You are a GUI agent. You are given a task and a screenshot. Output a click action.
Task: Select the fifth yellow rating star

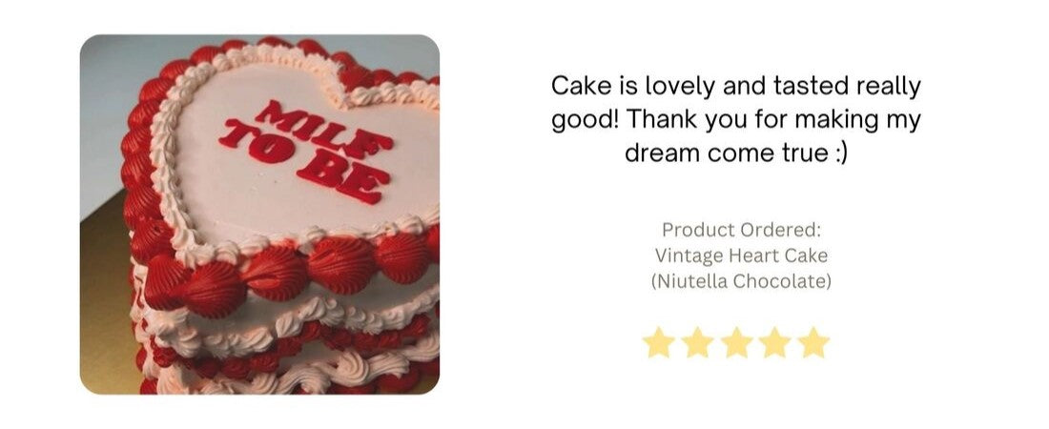tap(814, 342)
